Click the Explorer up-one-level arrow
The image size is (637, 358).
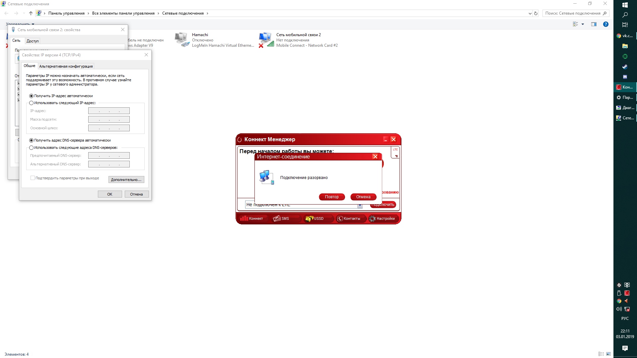point(31,13)
